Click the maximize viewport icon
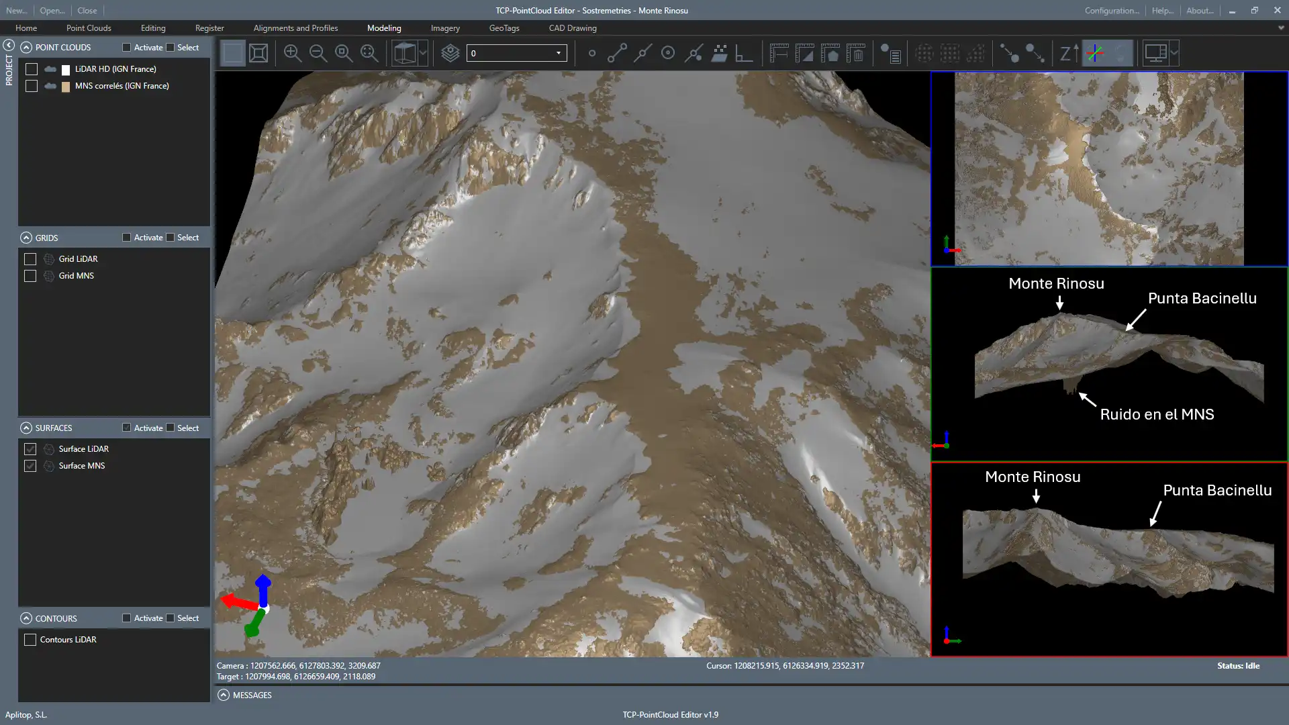Viewport: 1289px width, 725px height. coord(258,53)
